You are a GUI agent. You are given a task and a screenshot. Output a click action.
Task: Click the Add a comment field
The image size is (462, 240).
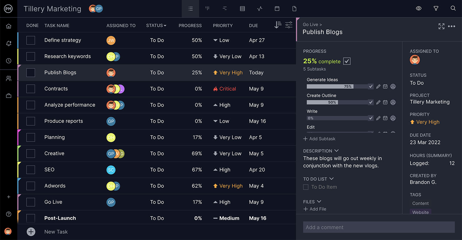[x=379, y=227]
